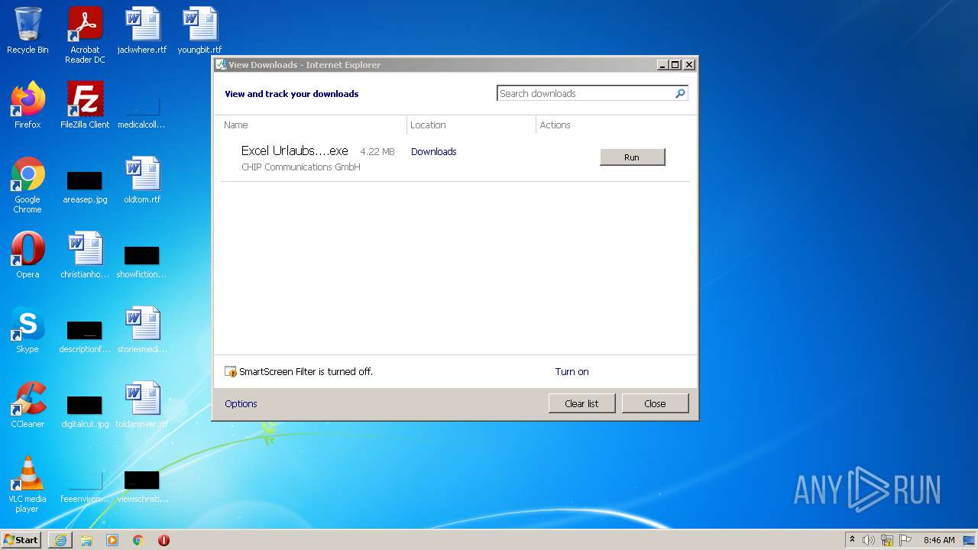Launch VLC media player shortcut
The height and width of the screenshot is (550, 978).
click(28, 484)
